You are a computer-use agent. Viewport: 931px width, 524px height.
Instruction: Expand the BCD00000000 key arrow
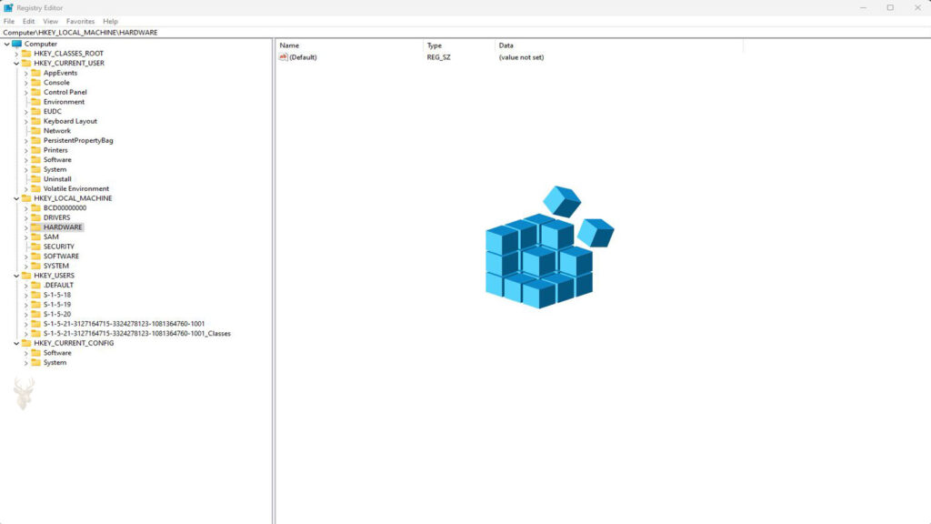26,208
